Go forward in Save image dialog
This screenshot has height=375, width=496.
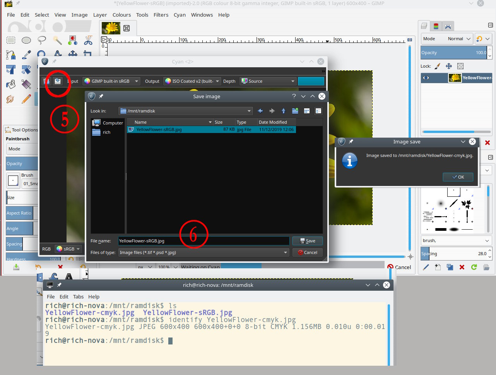click(272, 111)
